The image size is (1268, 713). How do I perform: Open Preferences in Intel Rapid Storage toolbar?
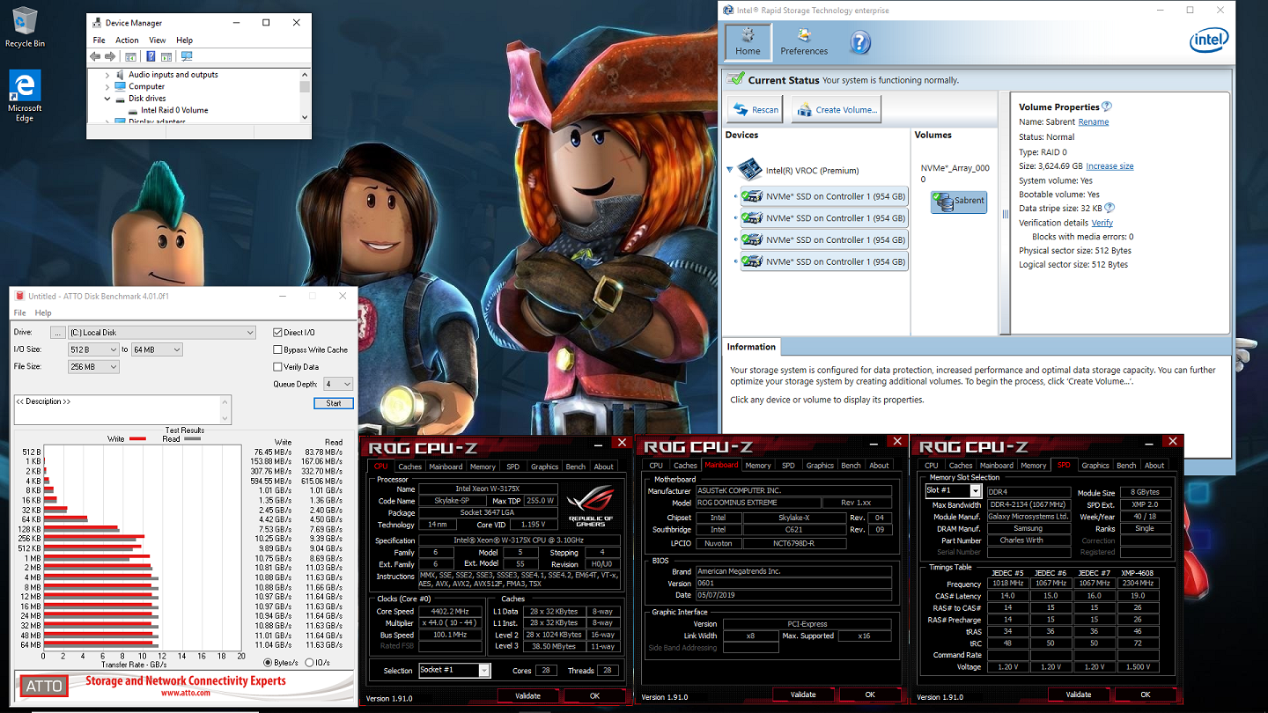coord(804,41)
